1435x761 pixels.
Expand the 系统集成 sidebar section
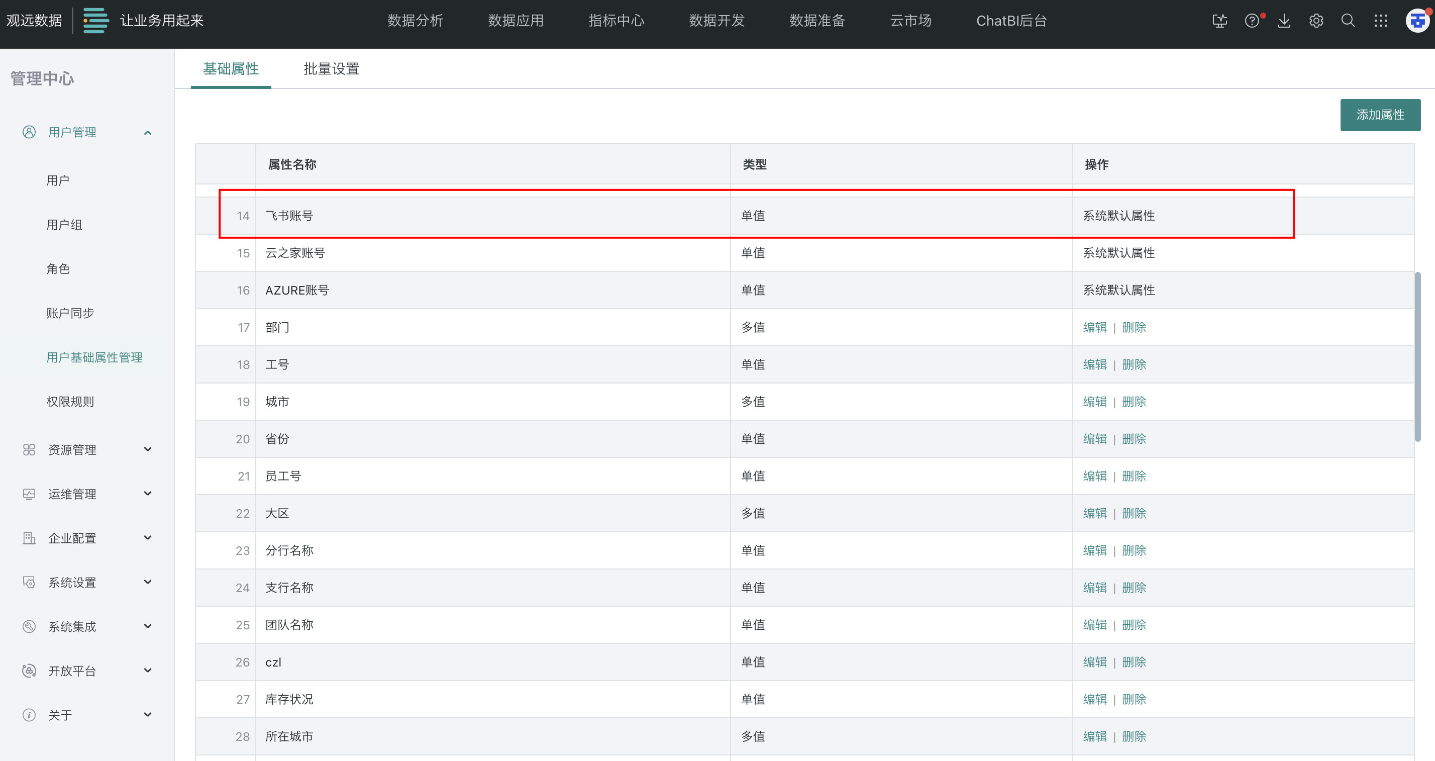[x=148, y=626]
